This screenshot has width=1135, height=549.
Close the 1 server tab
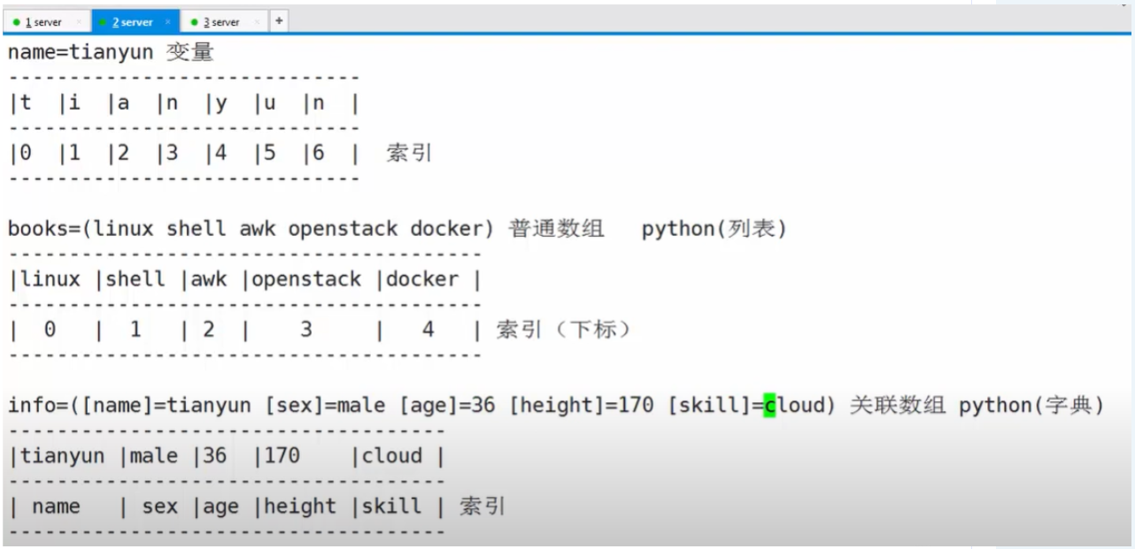(78, 22)
